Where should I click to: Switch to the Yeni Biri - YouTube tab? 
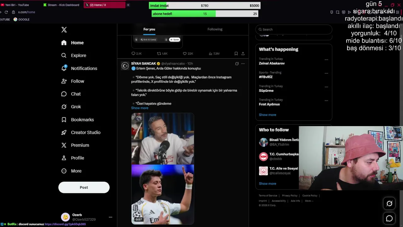click(x=17, y=5)
